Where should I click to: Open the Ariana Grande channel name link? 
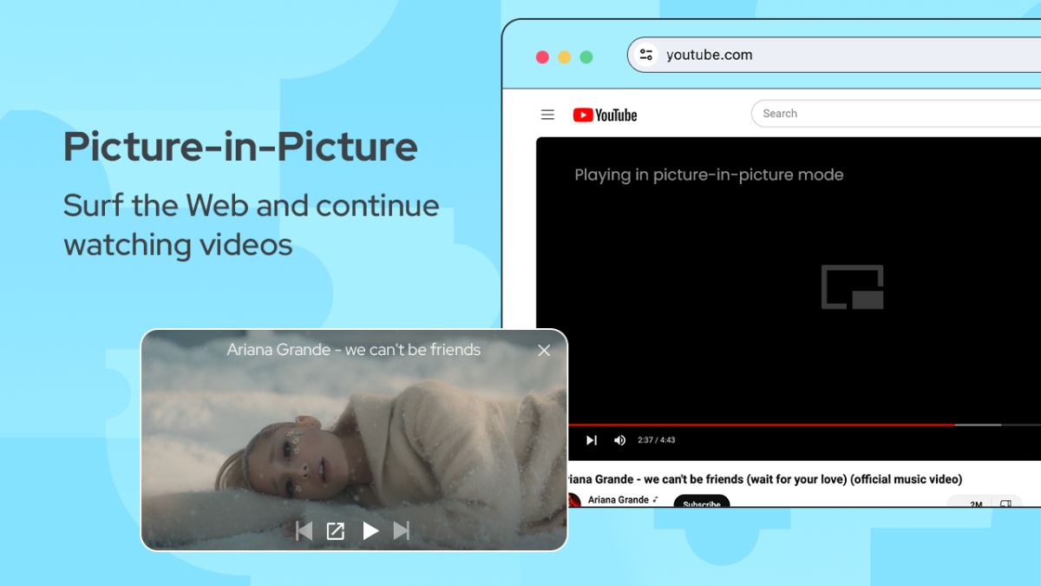pos(618,500)
